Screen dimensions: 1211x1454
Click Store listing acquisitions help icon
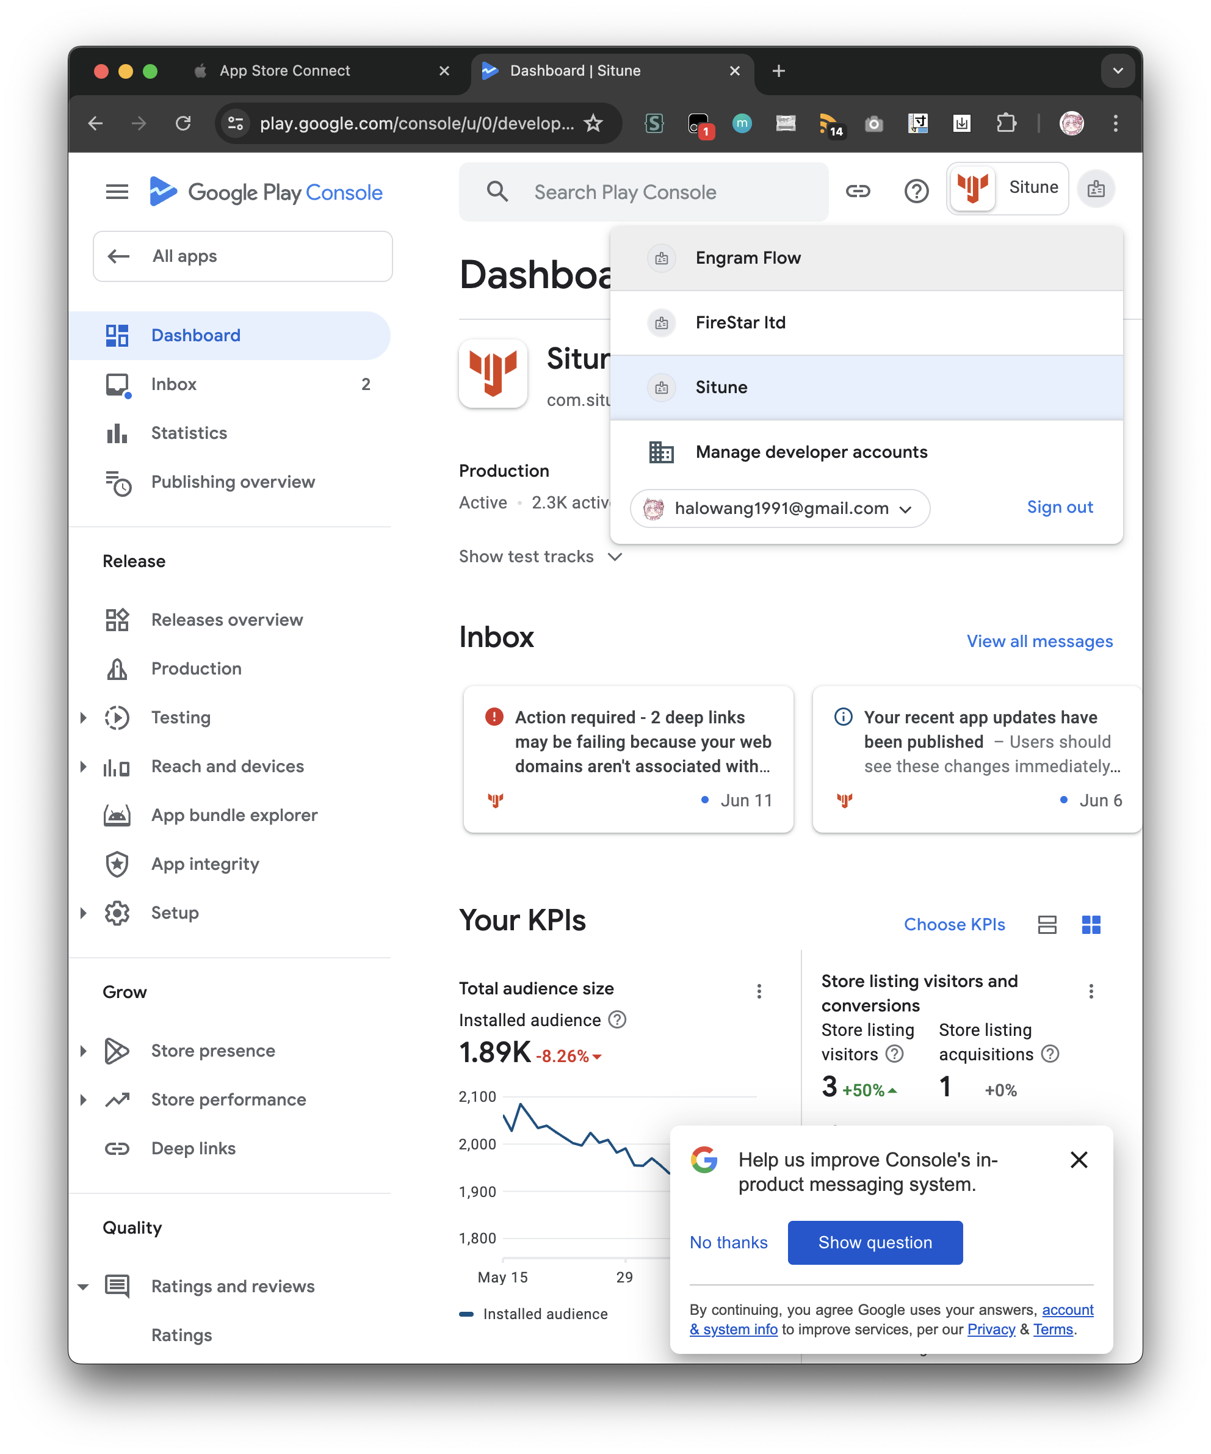coord(1050,1054)
